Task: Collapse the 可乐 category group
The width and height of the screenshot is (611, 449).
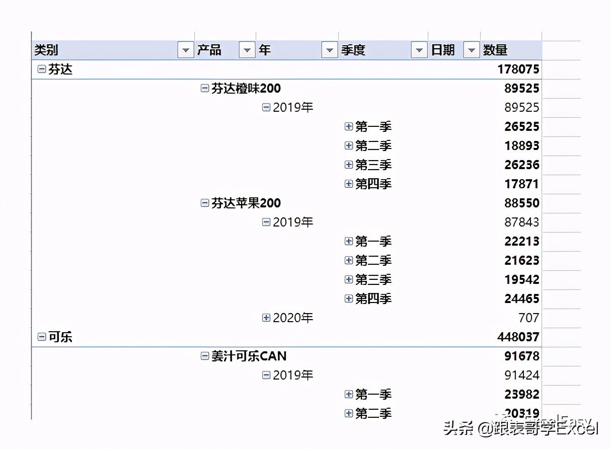Action: pos(42,337)
